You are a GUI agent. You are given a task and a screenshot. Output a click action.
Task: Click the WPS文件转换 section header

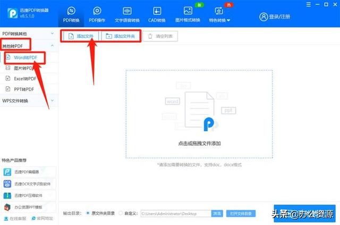point(29,101)
